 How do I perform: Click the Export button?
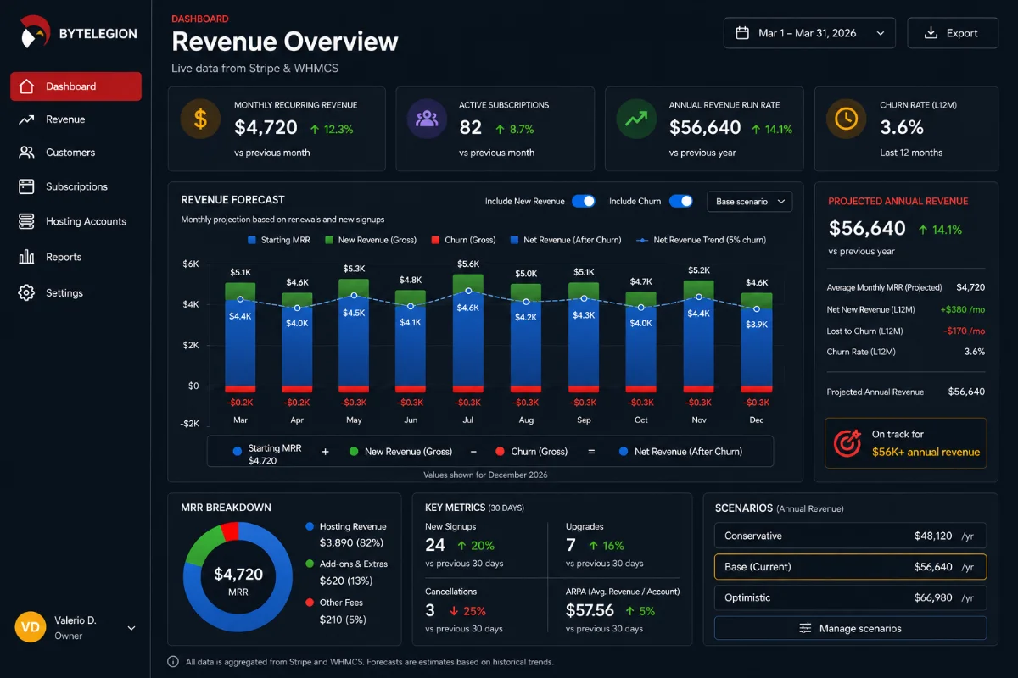(x=953, y=33)
